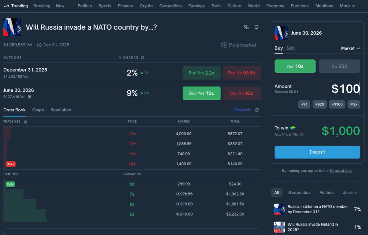
Task: Copy the market link with the chain icon
Action: [246, 27]
